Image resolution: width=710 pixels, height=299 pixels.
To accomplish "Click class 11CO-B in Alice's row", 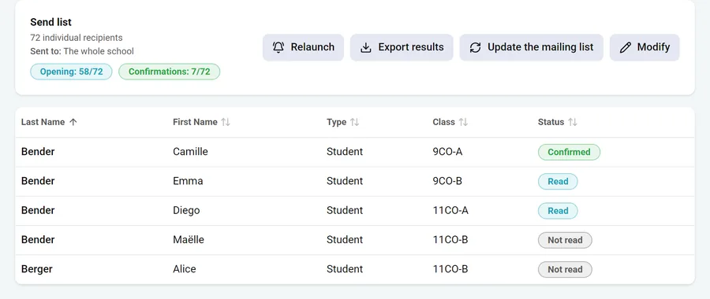I will [450, 269].
